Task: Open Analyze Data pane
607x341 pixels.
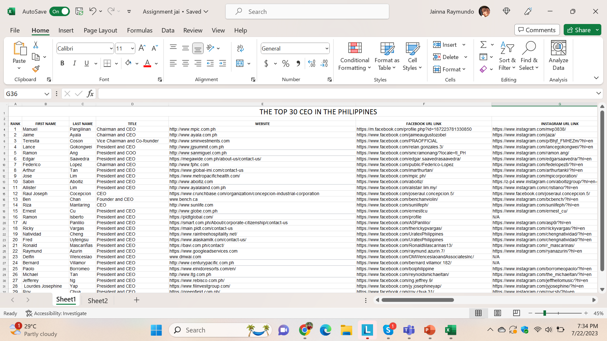Action: (558, 56)
